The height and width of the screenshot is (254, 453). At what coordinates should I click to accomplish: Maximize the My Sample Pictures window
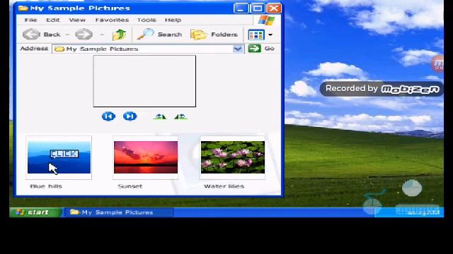258,8
